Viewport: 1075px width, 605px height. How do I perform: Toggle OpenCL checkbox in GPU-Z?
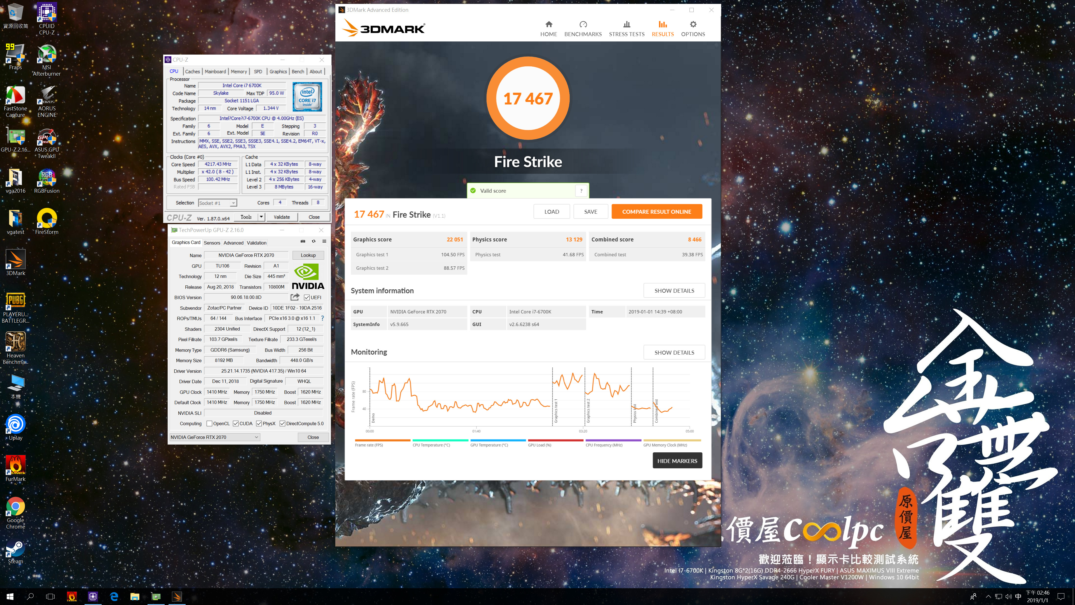coord(209,424)
